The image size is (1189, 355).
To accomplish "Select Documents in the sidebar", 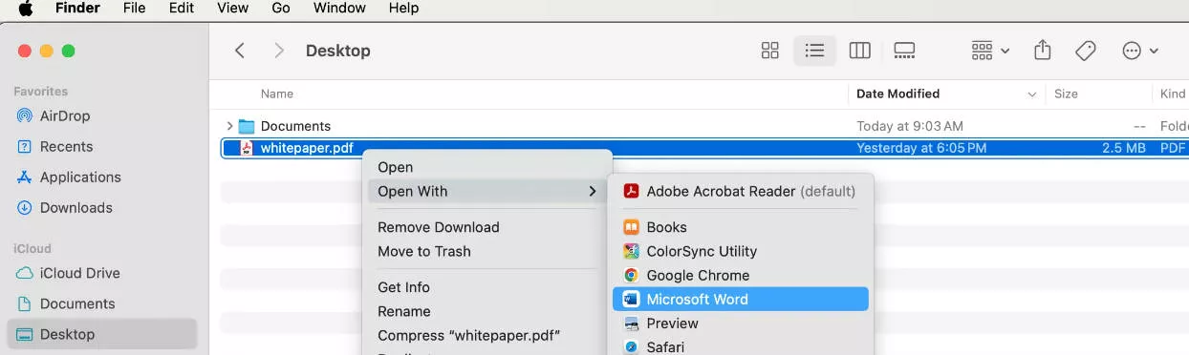I will pos(103,303).
